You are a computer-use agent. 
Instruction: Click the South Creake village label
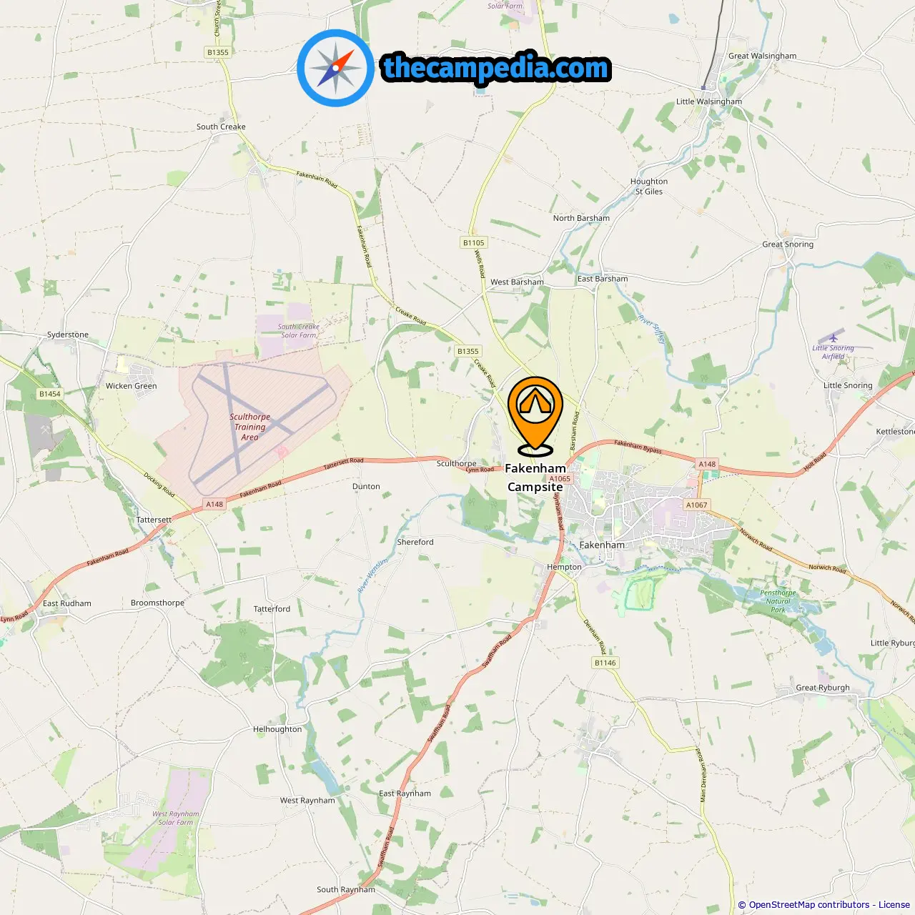(221, 127)
